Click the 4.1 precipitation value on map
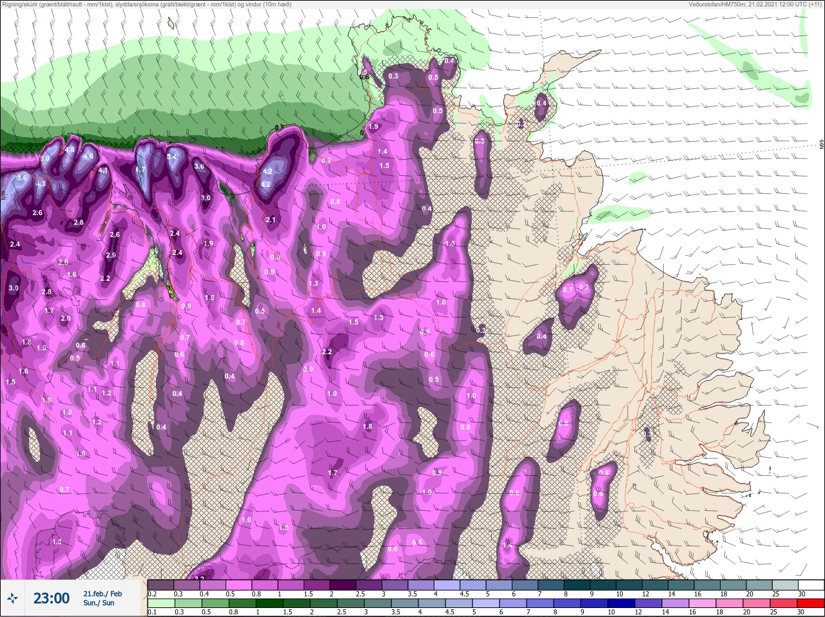825x617 pixels. click(x=103, y=171)
